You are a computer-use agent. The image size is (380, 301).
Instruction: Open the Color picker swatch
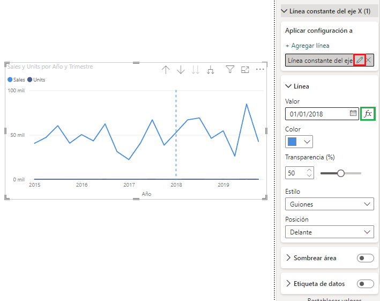(x=299, y=142)
